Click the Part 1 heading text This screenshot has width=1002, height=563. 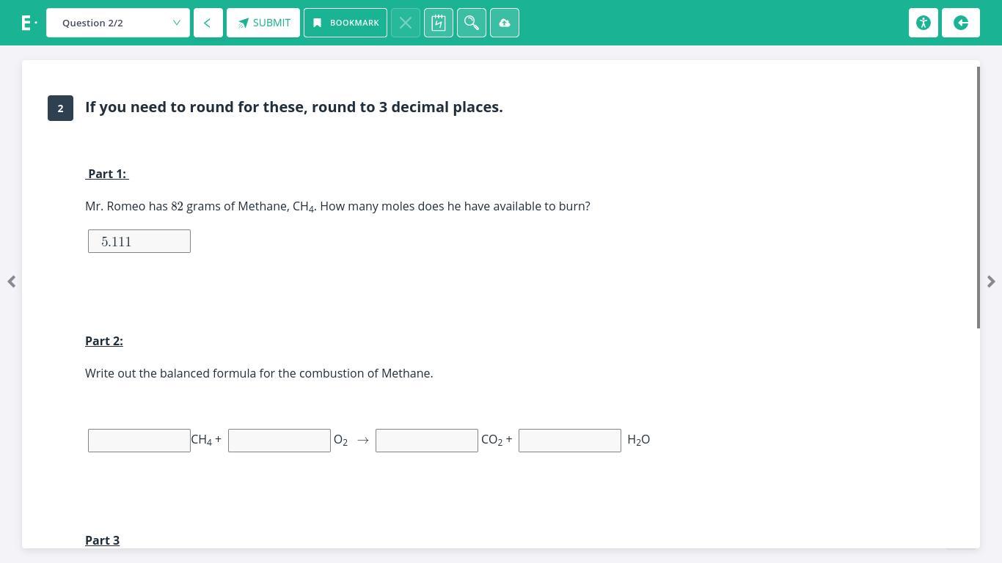(x=107, y=174)
